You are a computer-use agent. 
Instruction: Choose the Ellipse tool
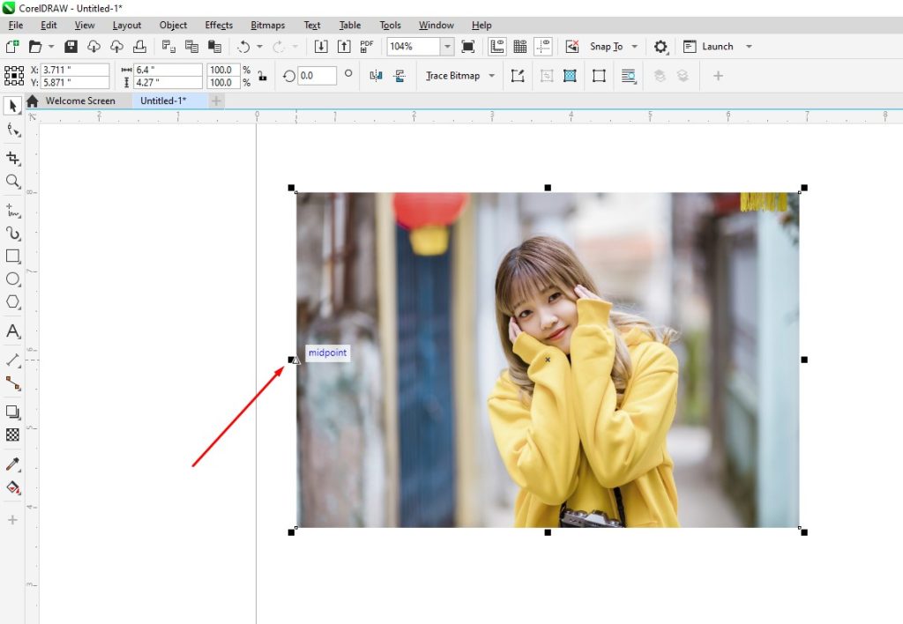pos(12,279)
